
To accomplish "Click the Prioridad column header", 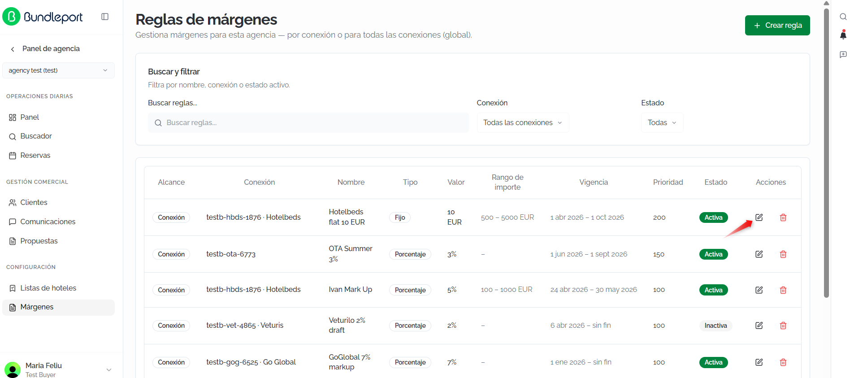I will pyautogui.click(x=668, y=182).
